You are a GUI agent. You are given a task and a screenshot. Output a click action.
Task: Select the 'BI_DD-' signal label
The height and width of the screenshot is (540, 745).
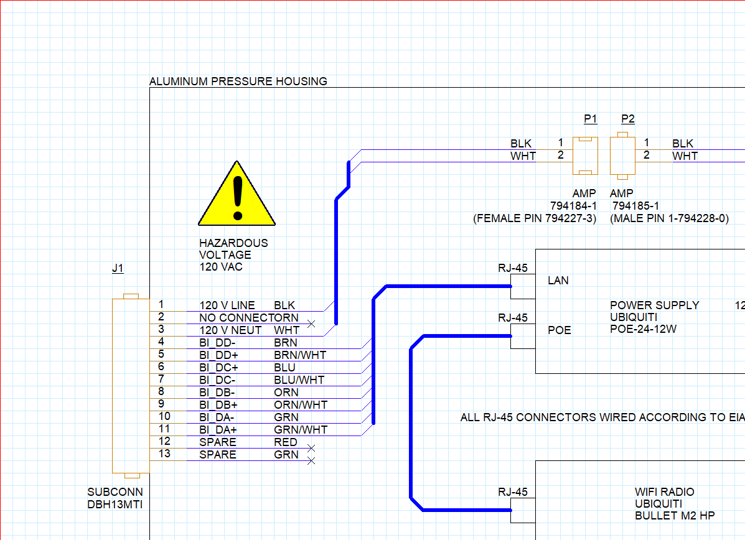218,342
